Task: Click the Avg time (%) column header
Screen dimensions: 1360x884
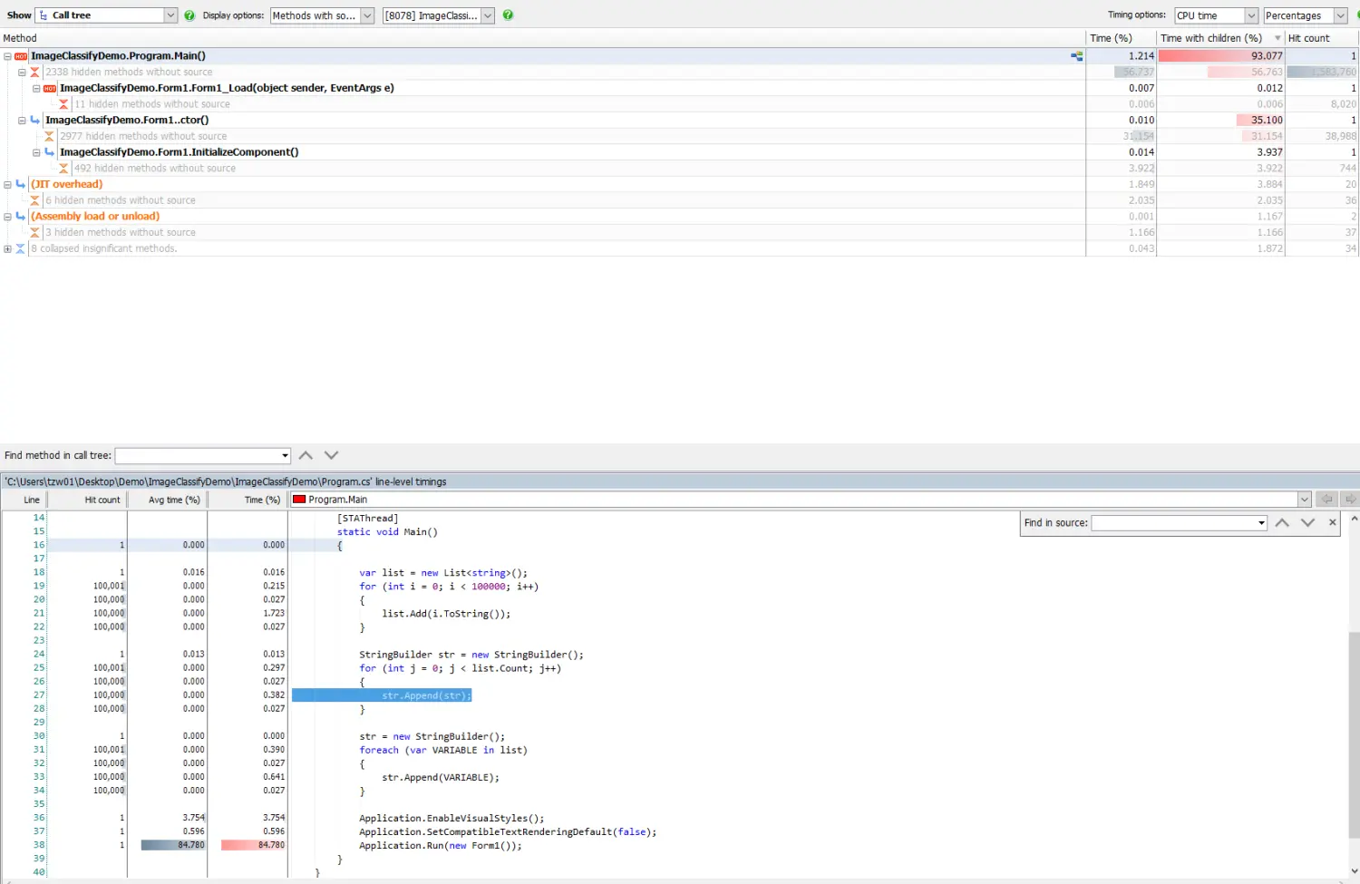Action: [167, 500]
